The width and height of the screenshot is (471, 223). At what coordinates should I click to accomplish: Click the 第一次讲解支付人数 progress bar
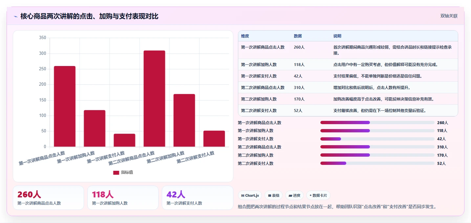pyautogui.click(x=377, y=139)
